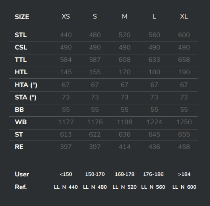
Task: Click the >184 user height value
Action: 184,174
